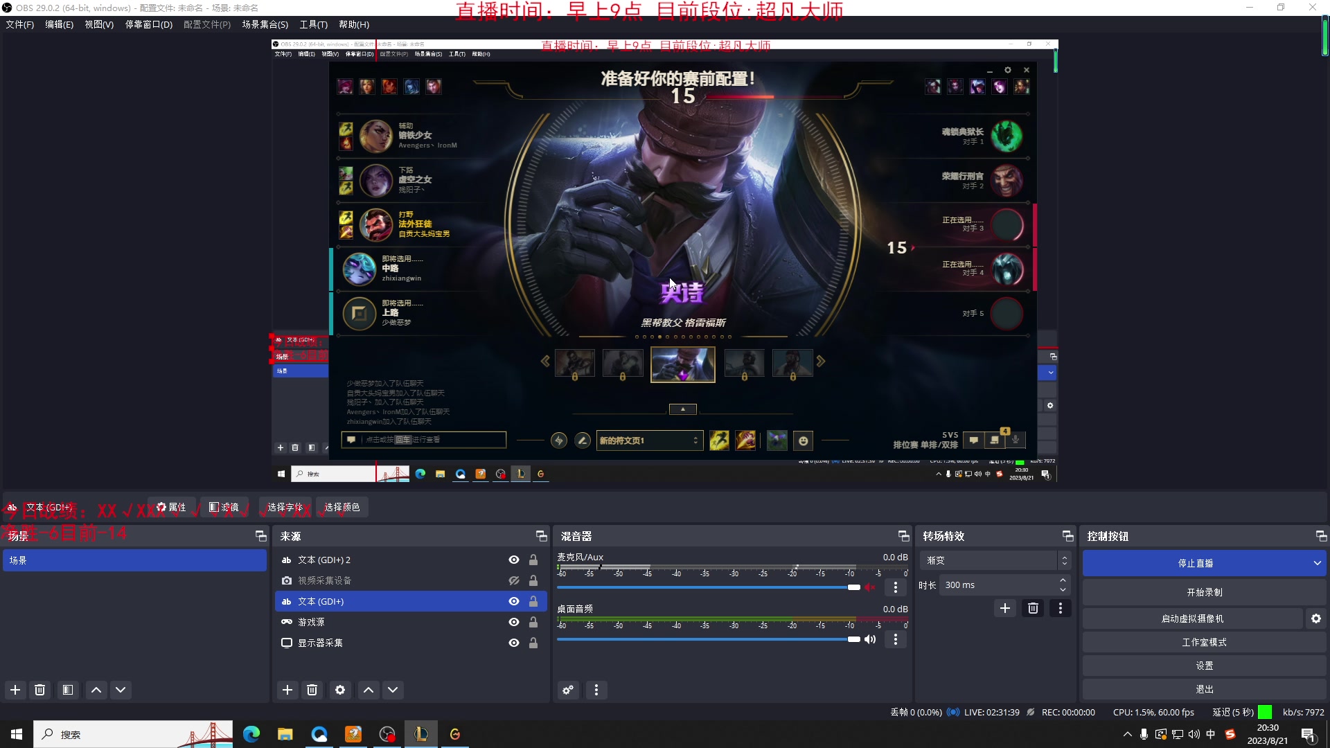Open the 文件(F) menu
1330x748 pixels.
[x=20, y=24]
